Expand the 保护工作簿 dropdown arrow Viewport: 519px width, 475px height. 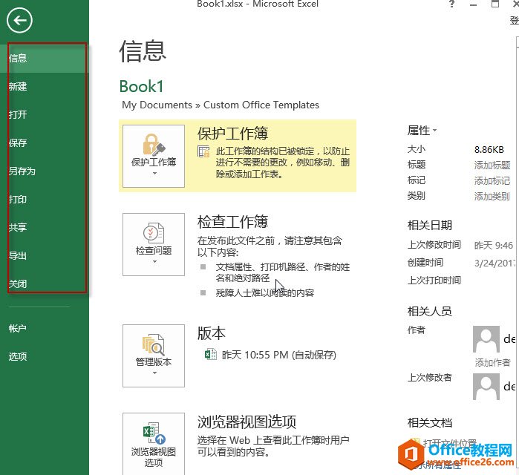[x=154, y=174]
